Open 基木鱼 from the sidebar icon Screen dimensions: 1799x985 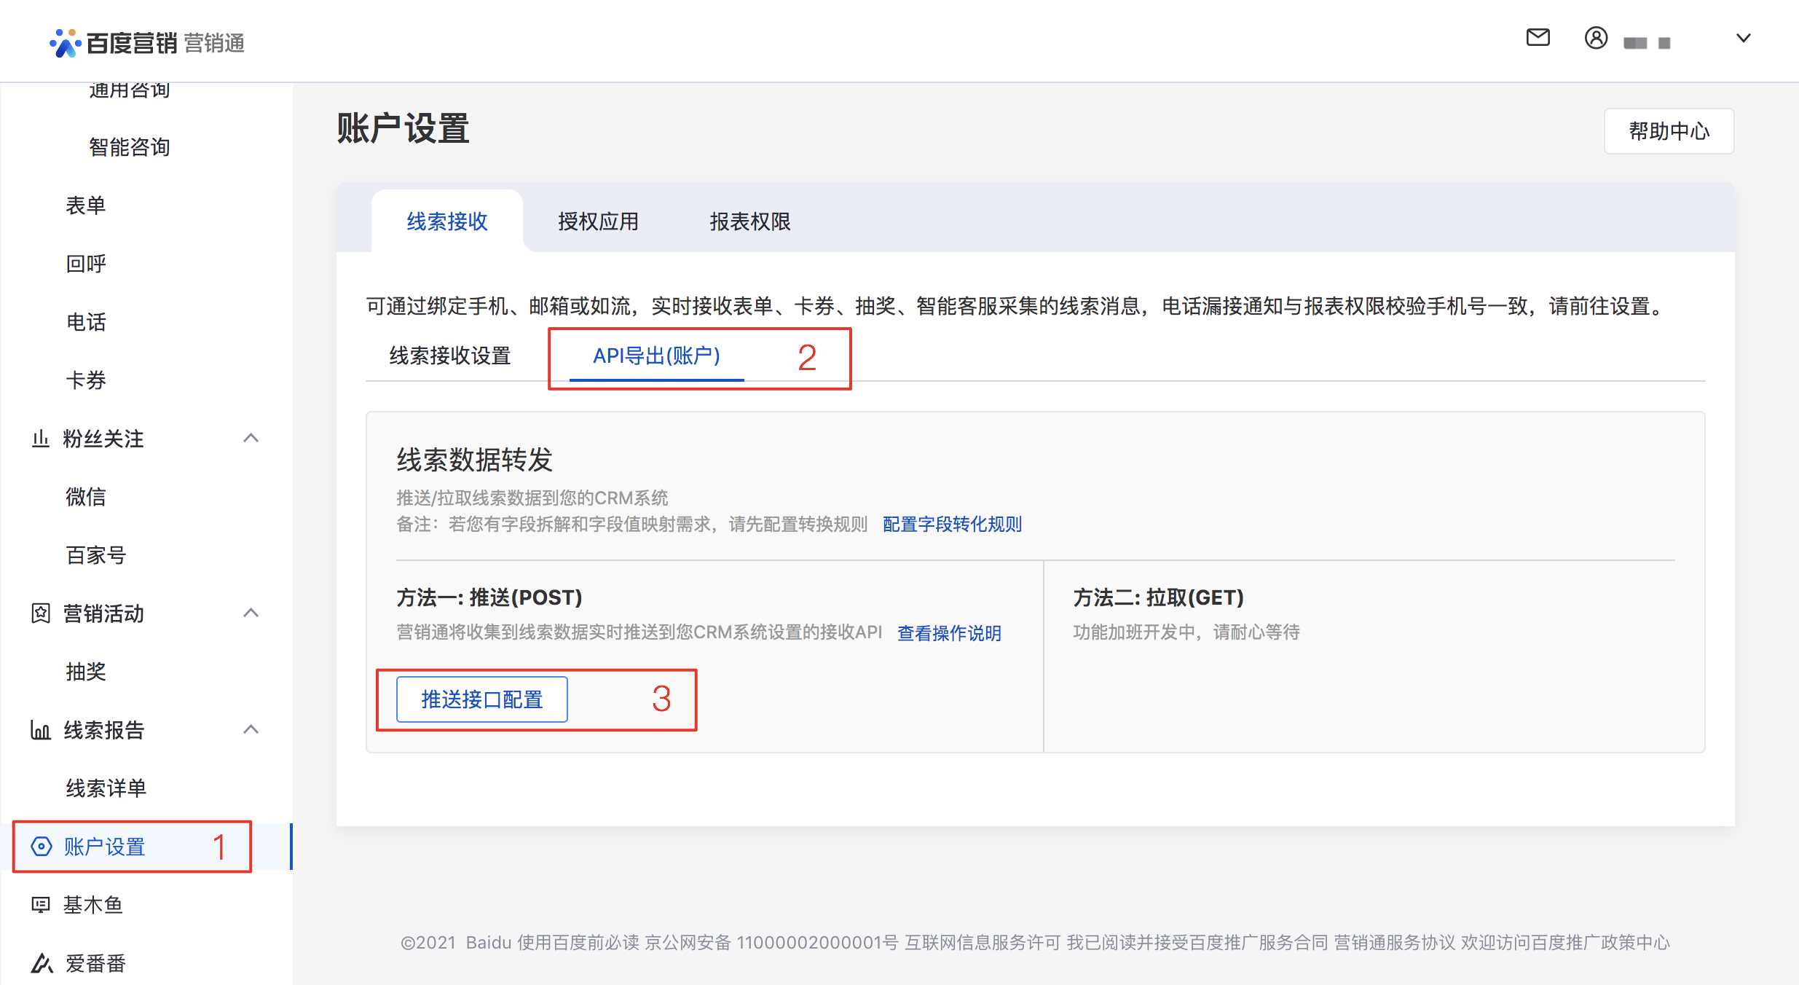pos(40,904)
